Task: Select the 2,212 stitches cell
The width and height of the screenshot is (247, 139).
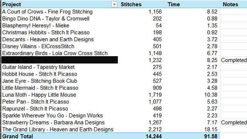Action: click(x=140, y=129)
